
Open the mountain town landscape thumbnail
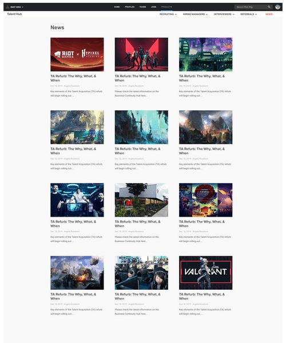[x=206, y=127]
